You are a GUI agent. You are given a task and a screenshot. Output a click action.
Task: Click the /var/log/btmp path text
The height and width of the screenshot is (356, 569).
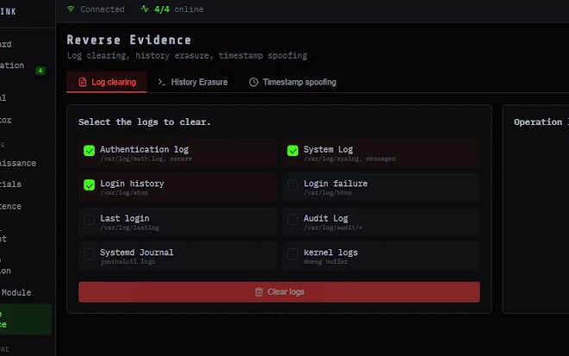(x=328, y=193)
